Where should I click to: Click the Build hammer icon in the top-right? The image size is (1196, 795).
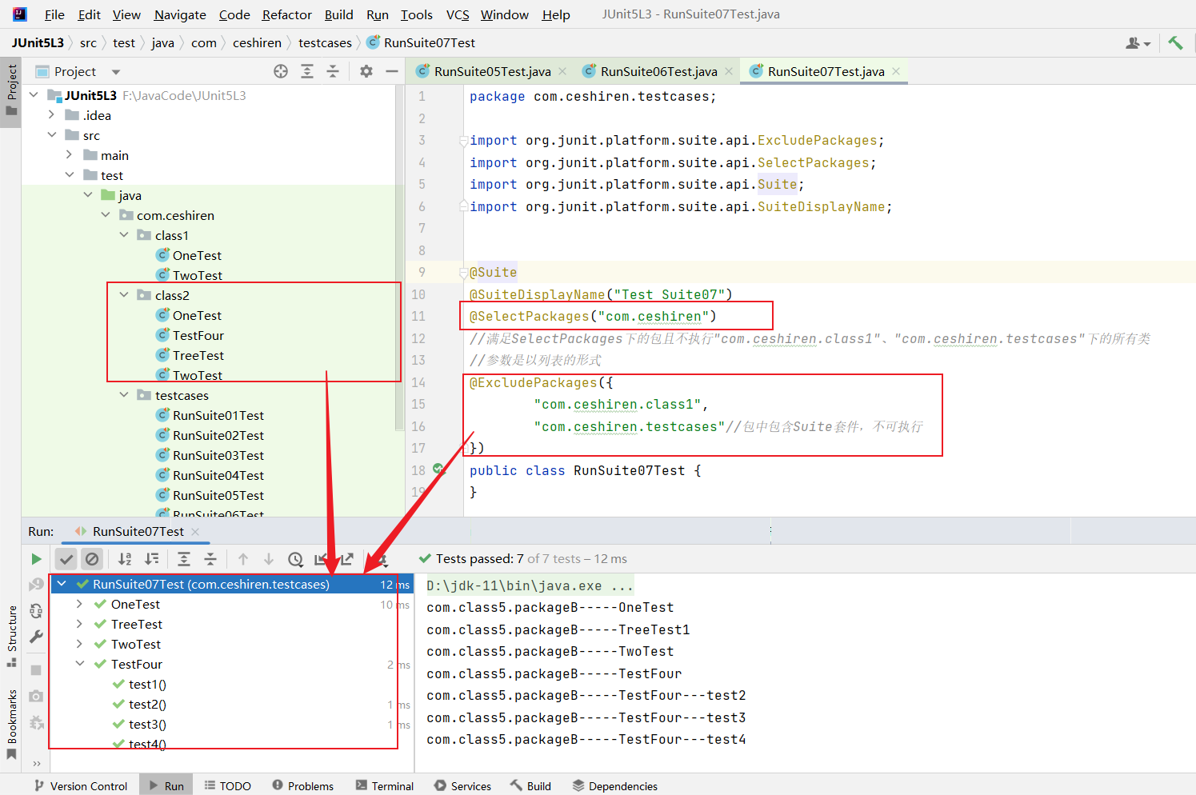1175,43
